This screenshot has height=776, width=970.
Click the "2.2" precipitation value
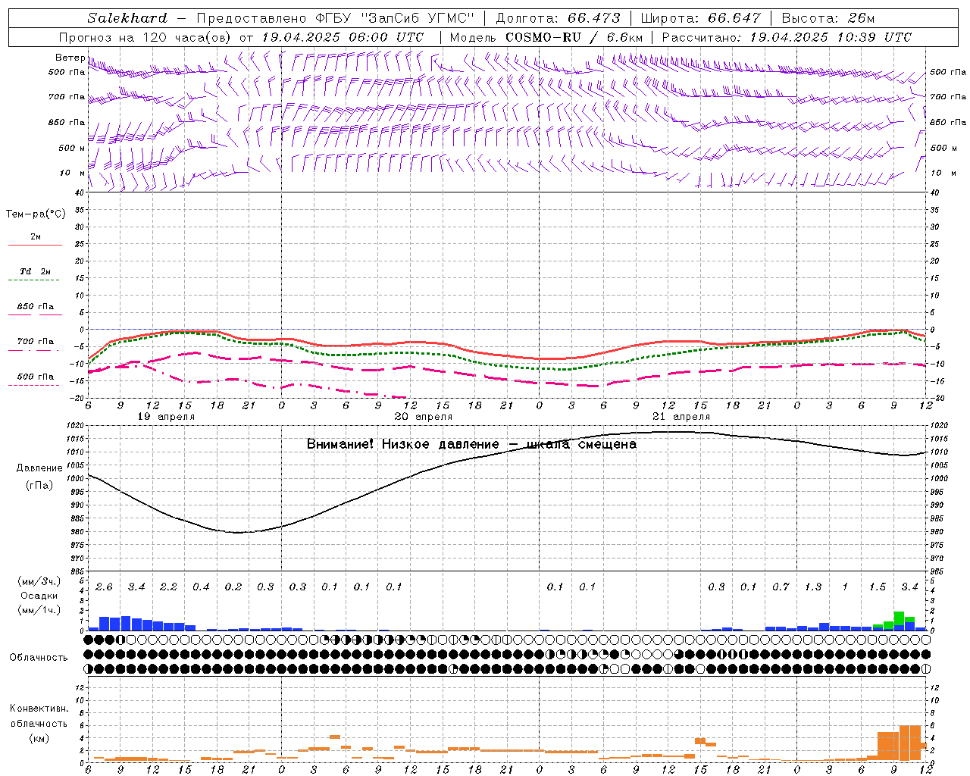(x=168, y=587)
